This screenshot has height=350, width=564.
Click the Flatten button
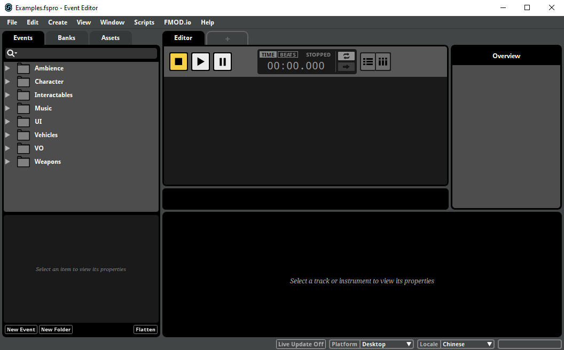tap(145, 330)
